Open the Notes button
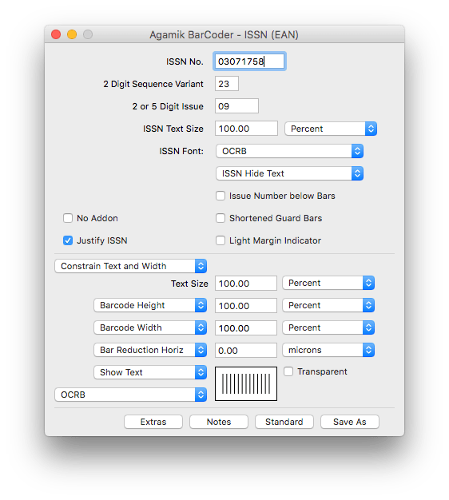Viewport: 449px width, 500px height. tap(219, 422)
